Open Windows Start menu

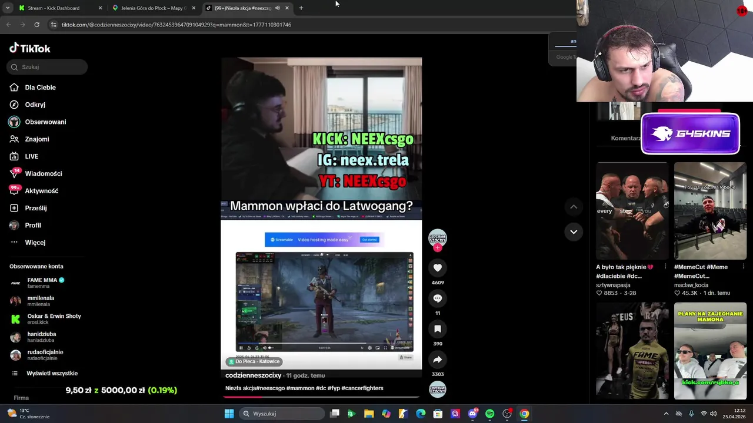pos(229,414)
